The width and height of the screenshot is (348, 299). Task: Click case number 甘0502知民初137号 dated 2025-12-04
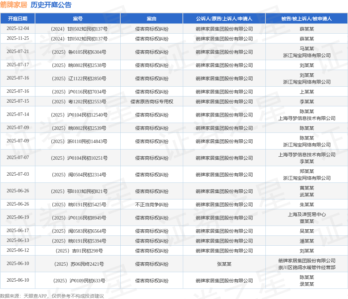pos(79,29)
